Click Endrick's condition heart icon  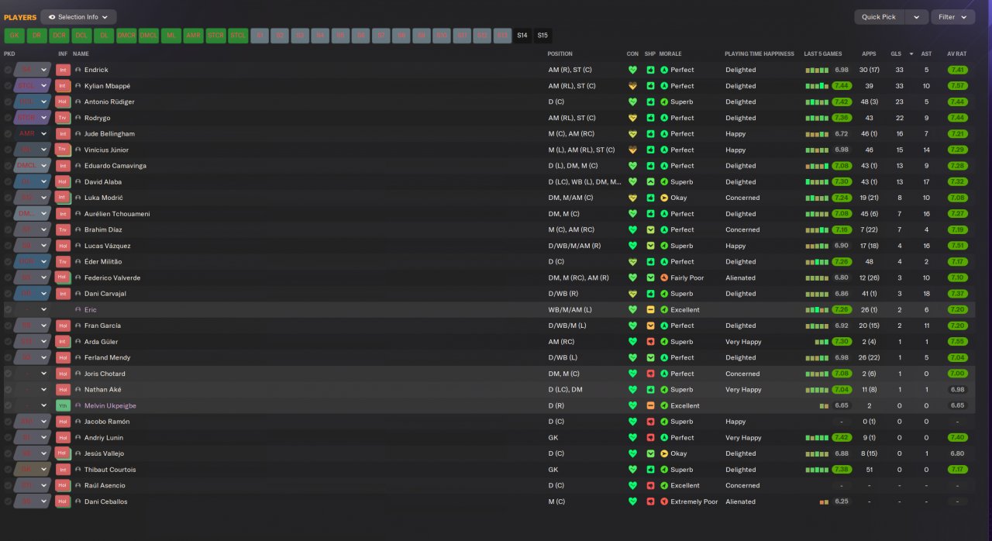pos(632,70)
